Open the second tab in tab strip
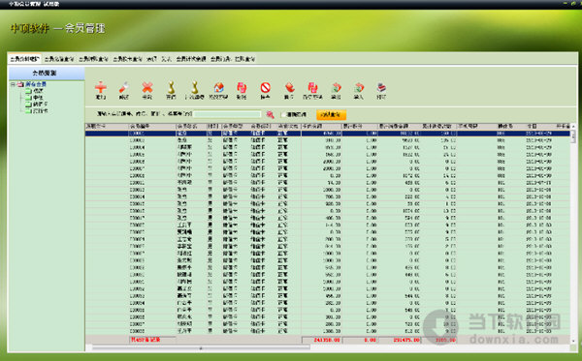Viewport: 582px width, 361px height. tap(59, 59)
